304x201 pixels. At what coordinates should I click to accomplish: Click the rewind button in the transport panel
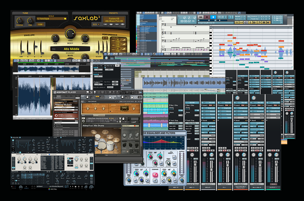201,17
